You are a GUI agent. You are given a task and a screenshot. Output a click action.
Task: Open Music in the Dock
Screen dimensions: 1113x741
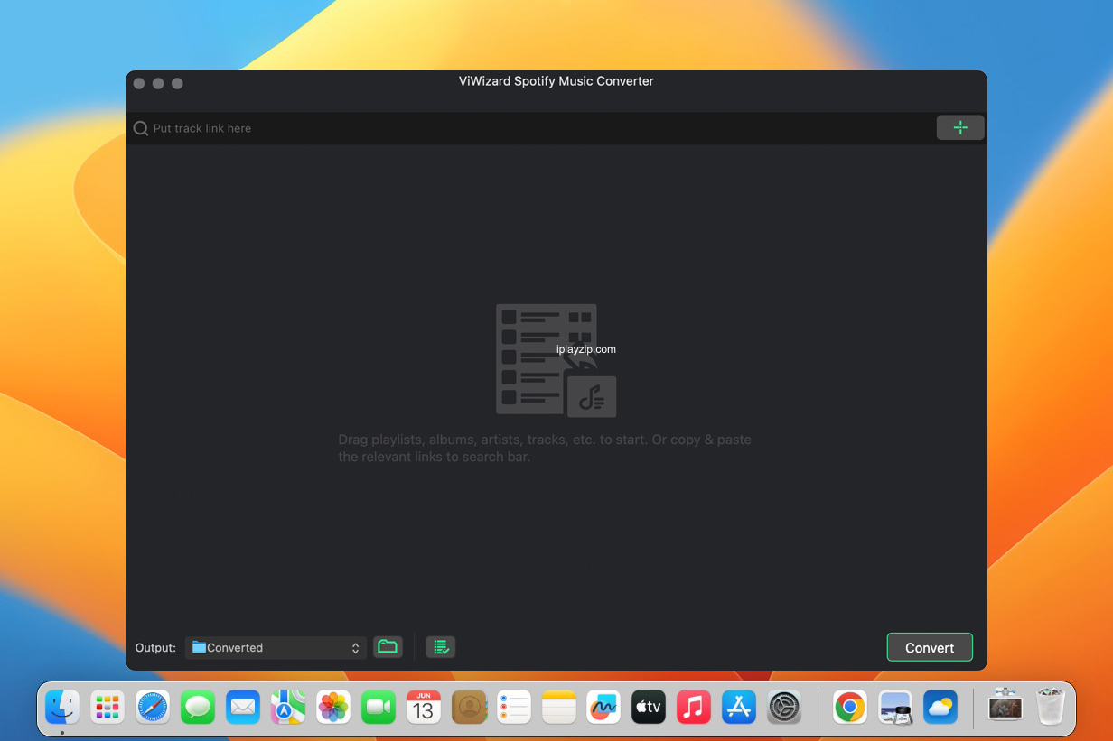pos(694,708)
